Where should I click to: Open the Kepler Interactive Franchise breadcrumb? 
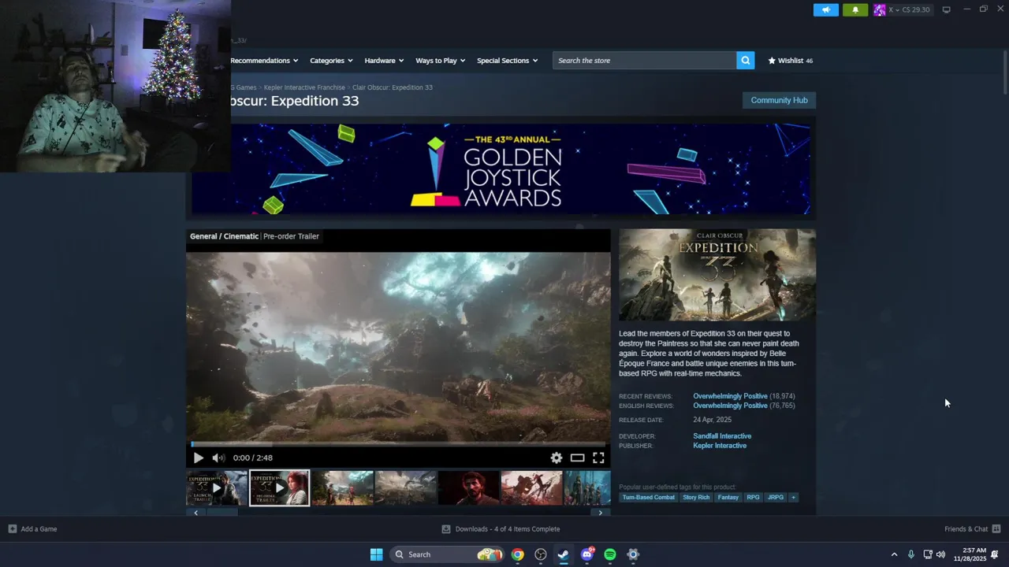[x=304, y=87]
